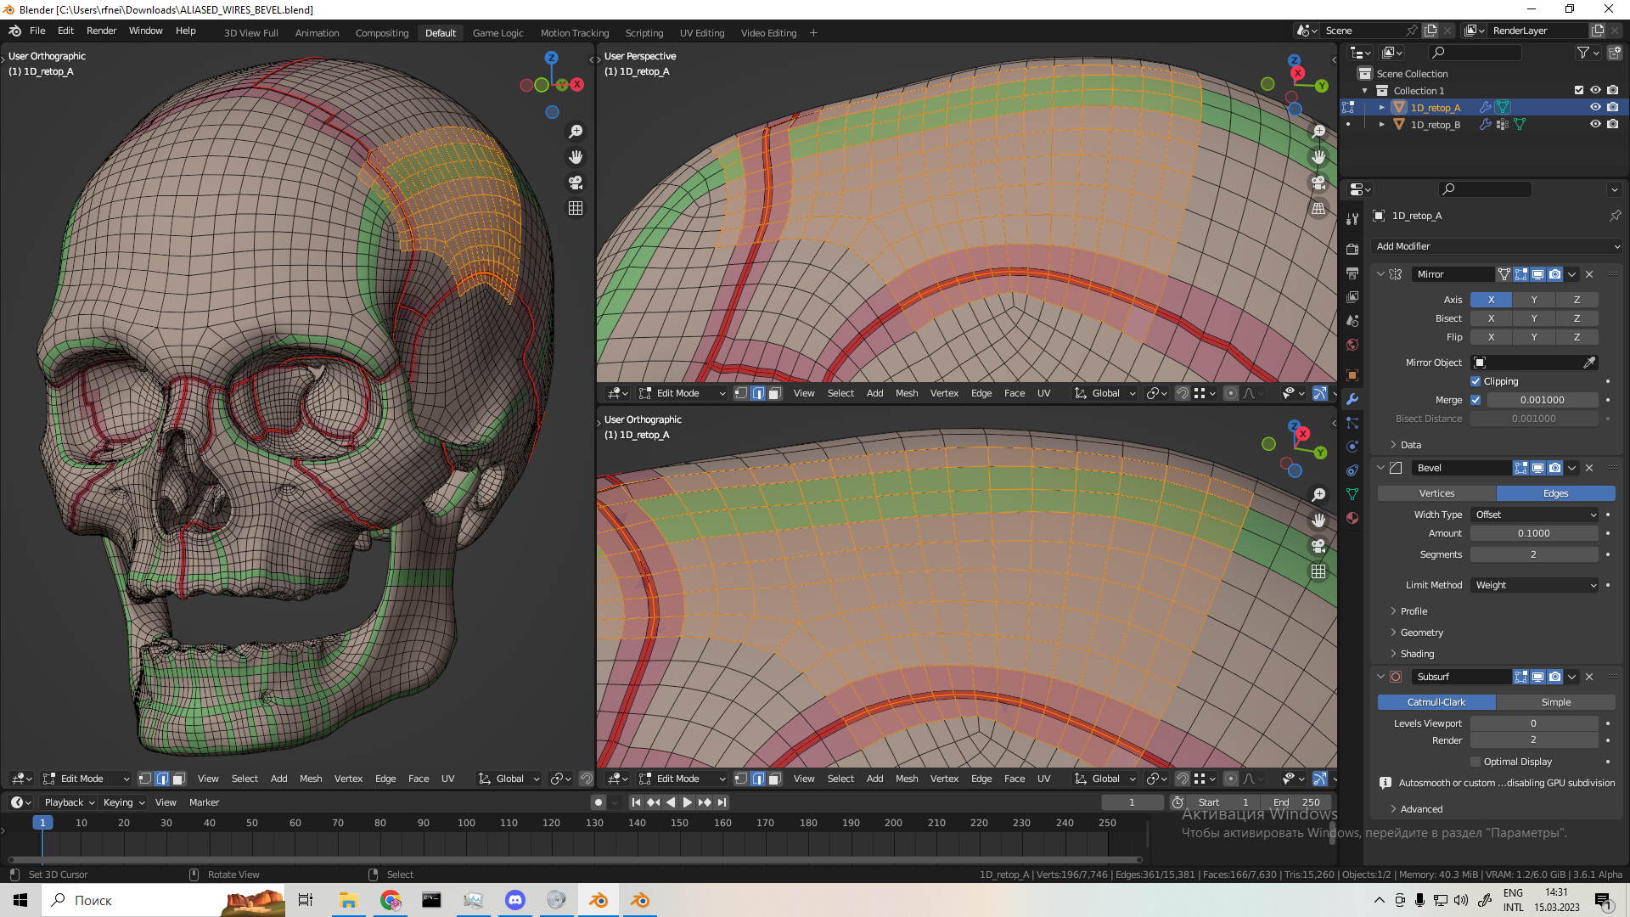Click the filter funnel icon in outliner
Viewport: 1630px width, 917px height.
pos(1583,53)
